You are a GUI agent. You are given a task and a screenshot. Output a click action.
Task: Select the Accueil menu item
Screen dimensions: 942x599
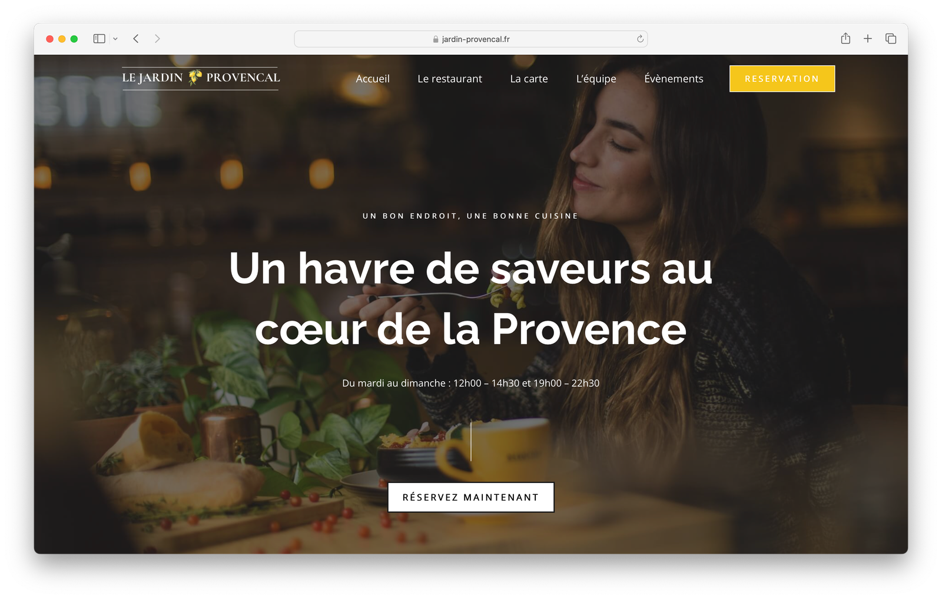click(373, 79)
